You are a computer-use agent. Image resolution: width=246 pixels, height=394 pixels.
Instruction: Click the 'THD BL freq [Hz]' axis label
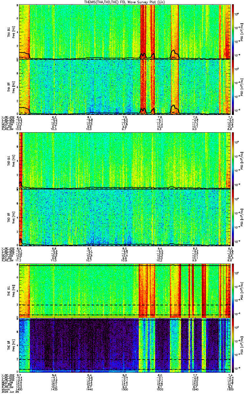[x=11, y=161]
